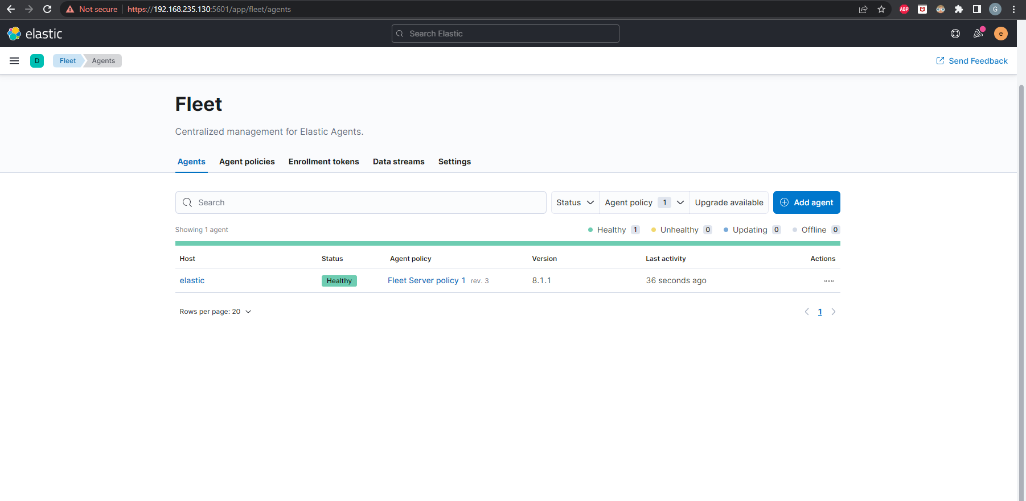Reload the page in the browser
This screenshot has width=1026, height=501.
tap(47, 9)
